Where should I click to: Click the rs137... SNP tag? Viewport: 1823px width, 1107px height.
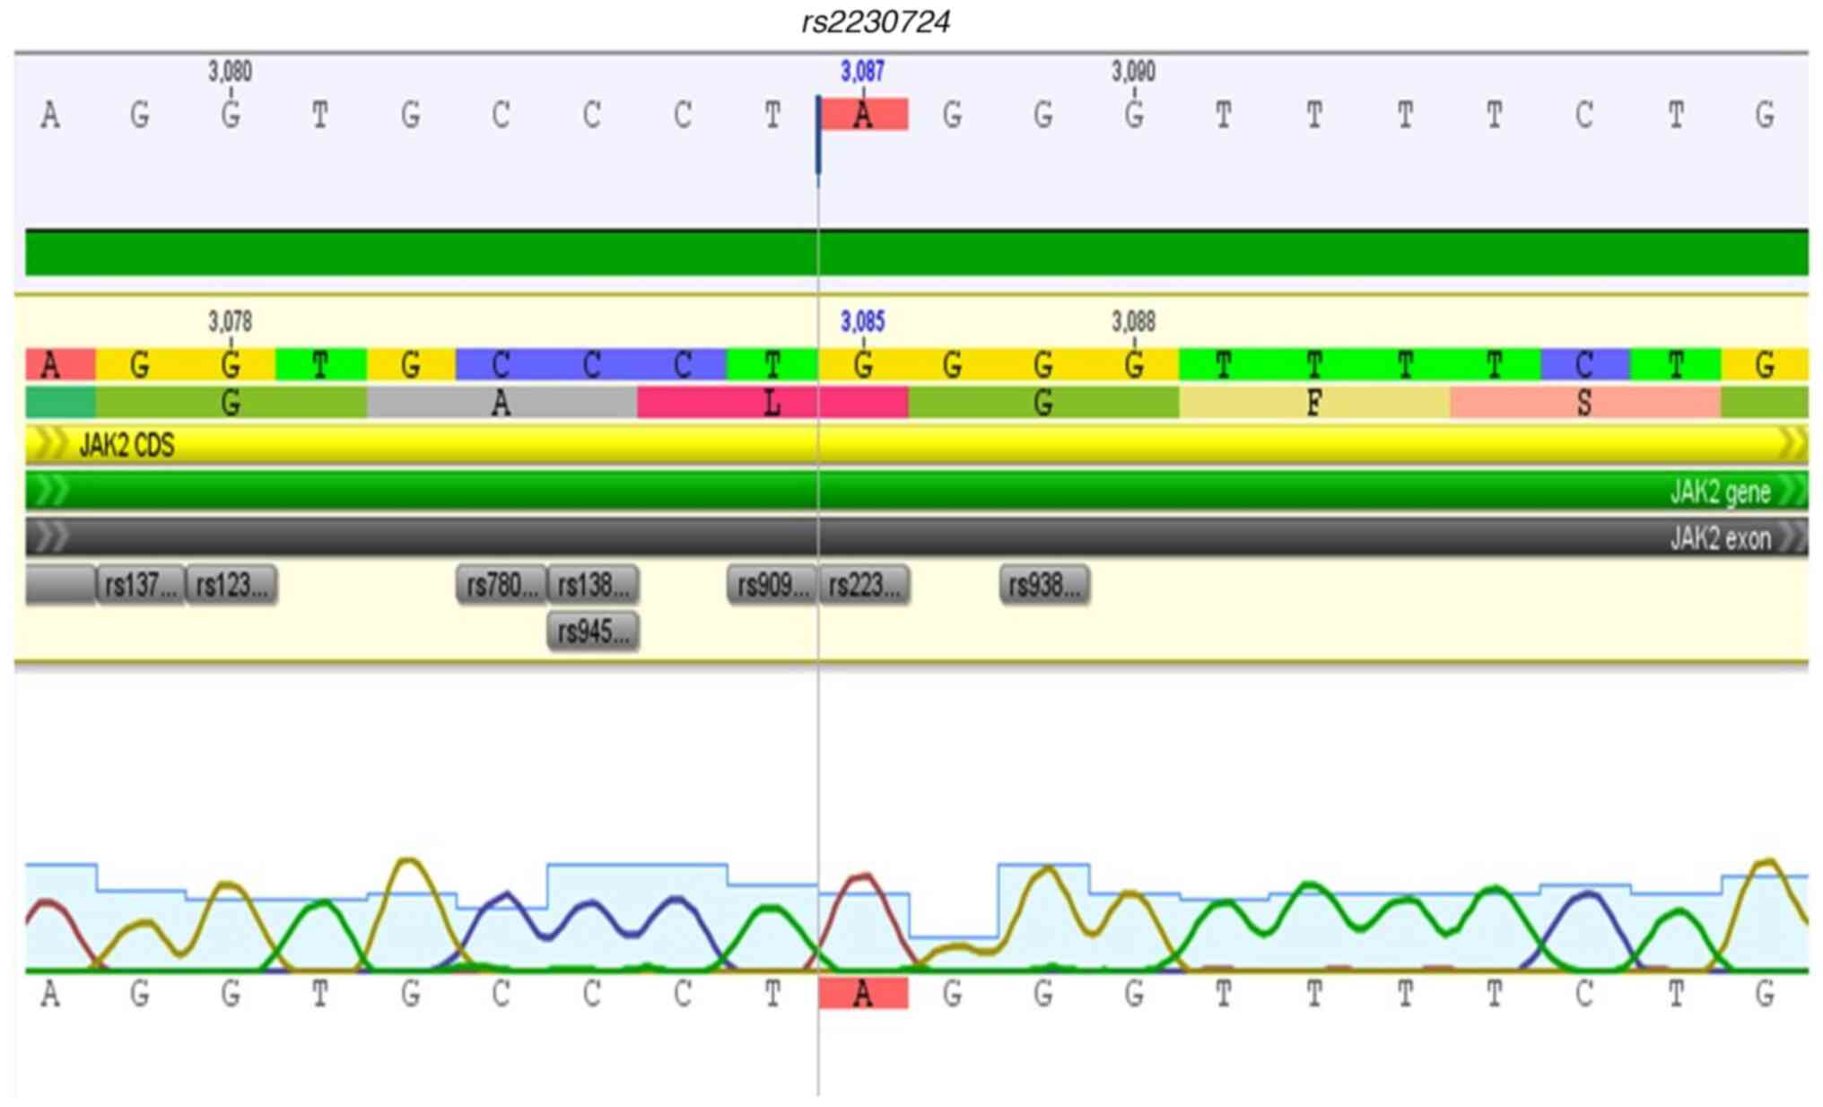coord(140,585)
